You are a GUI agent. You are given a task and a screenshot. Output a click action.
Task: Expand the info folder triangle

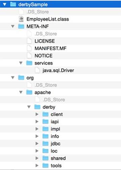click(x=37, y=136)
